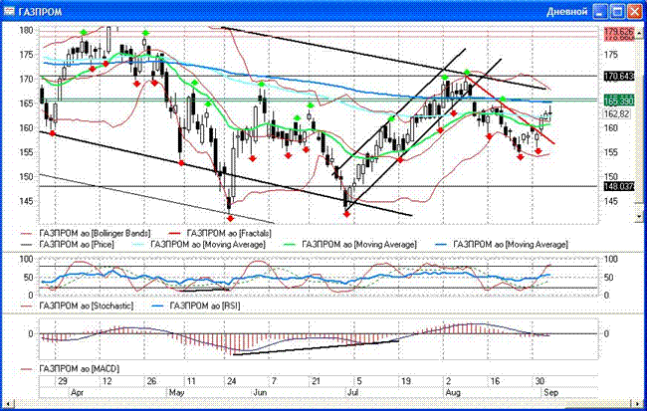The image size is (647, 411).
Task: Click the date 30 on the time axis
Action: (540, 381)
